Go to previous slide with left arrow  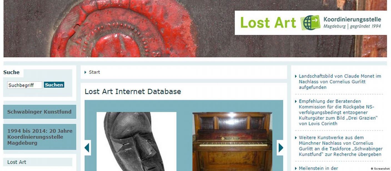coord(87,148)
